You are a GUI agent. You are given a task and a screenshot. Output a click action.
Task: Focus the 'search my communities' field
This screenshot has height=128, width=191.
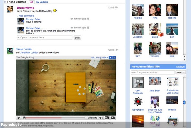point(153,72)
